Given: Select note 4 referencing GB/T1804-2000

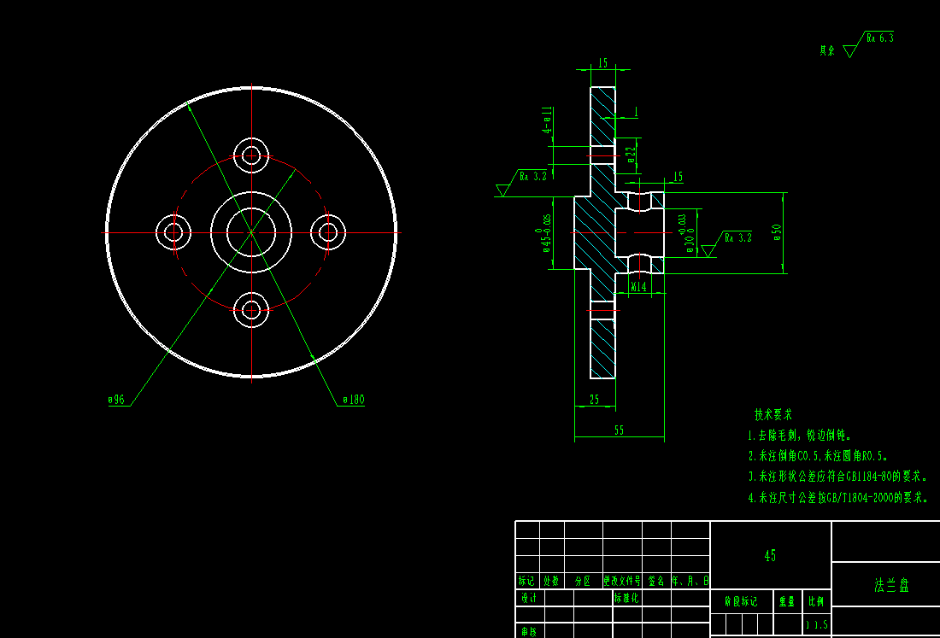Looking at the screenshot, I should [x=838, y=498].
